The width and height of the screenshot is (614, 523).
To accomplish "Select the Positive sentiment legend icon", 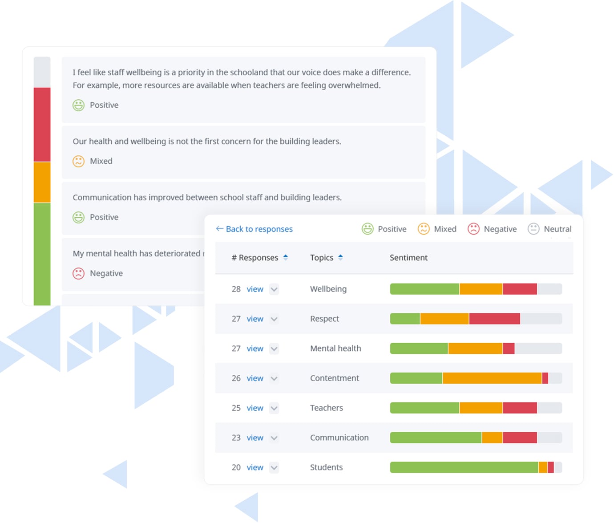I will coord(368,229).
